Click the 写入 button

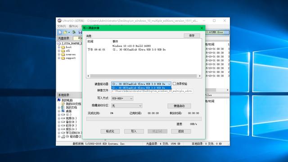click(134, 131)
